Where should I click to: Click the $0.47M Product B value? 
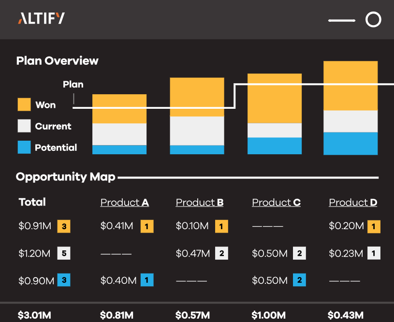pyautogui.click(x=193, y=253)
